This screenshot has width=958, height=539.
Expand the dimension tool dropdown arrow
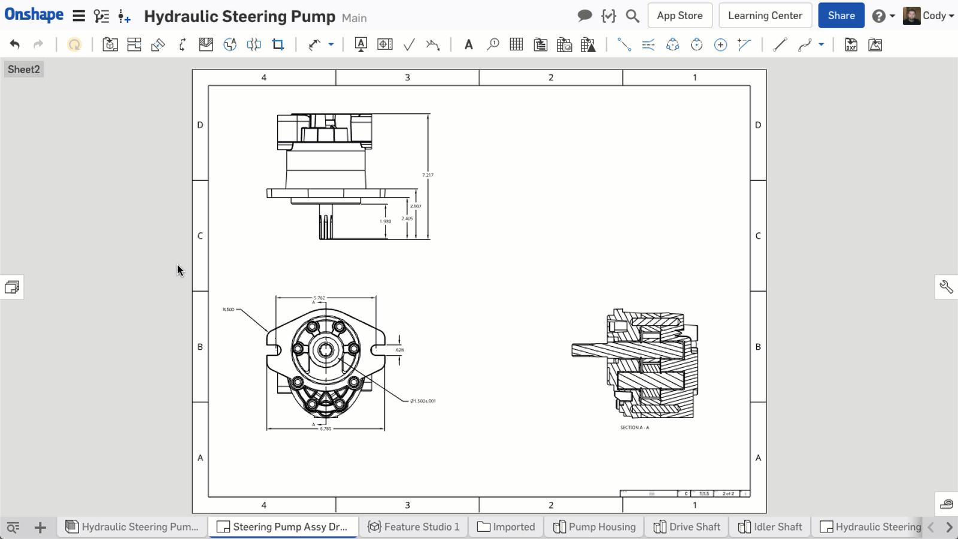331,44
